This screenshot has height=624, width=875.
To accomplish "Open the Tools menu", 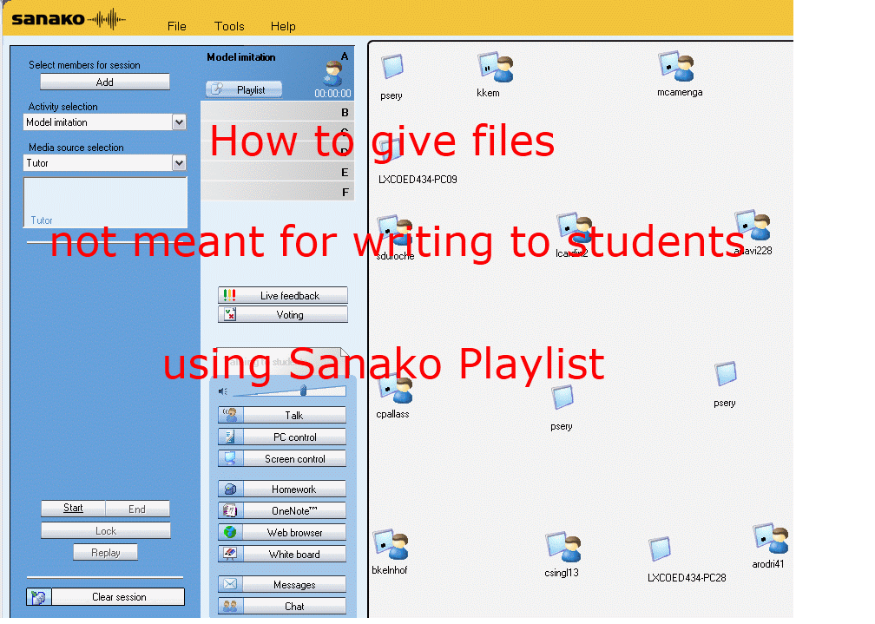I will (x=229, y=26).
